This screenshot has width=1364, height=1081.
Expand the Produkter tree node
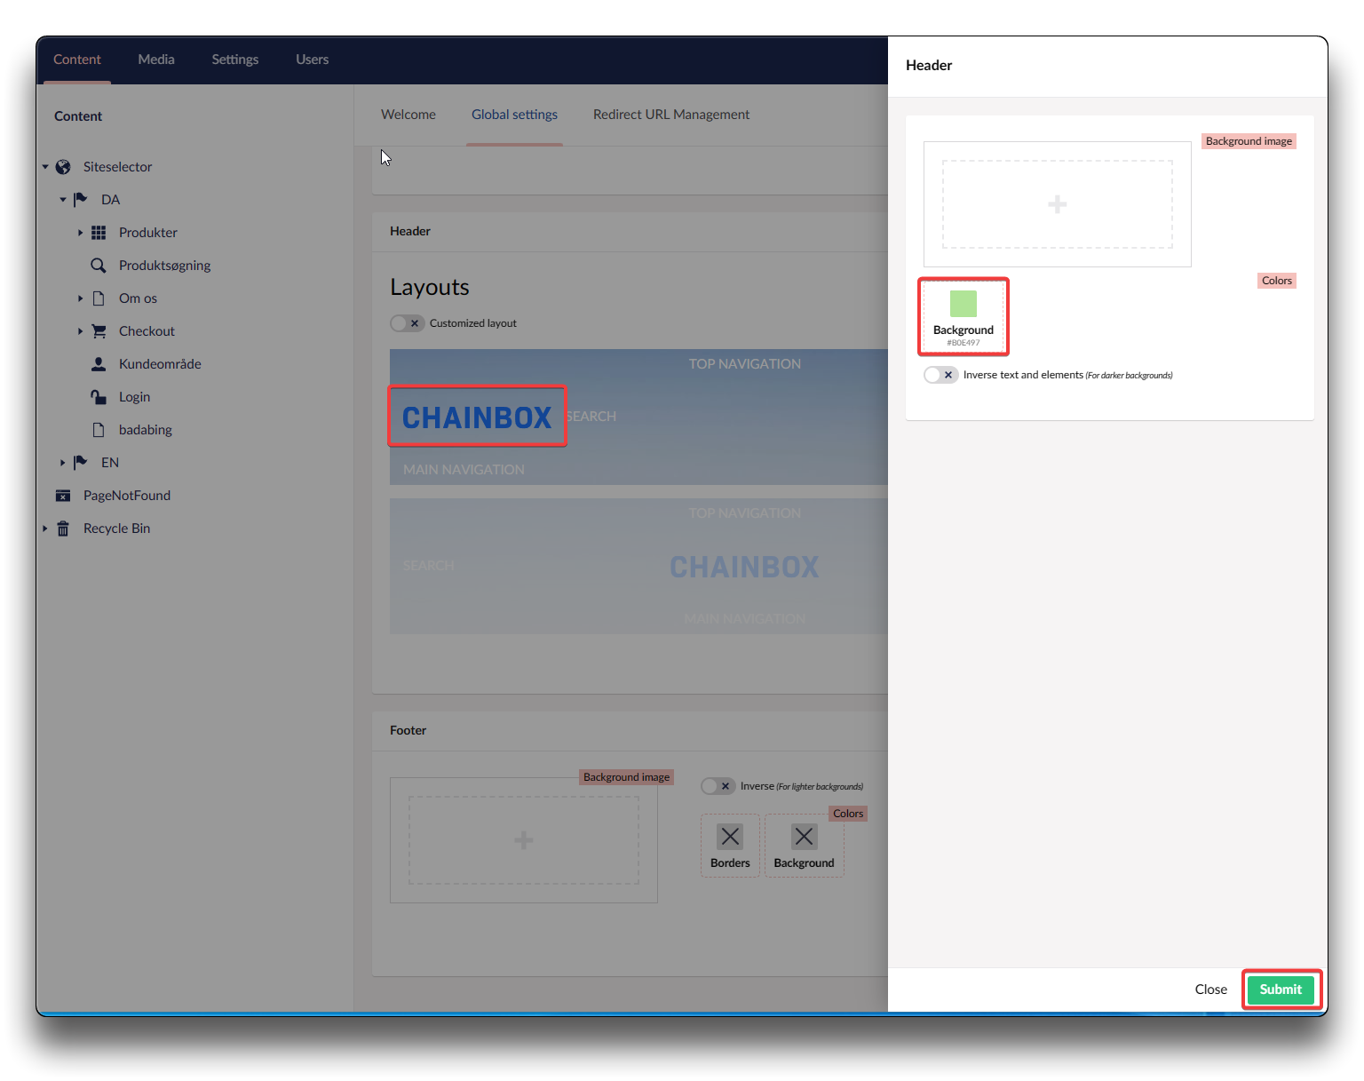coord(80,233)
